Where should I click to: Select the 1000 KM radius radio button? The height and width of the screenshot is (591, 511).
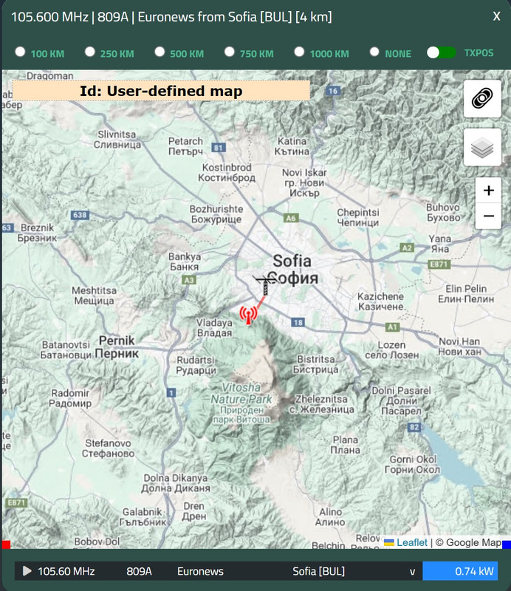coord(299,52)
